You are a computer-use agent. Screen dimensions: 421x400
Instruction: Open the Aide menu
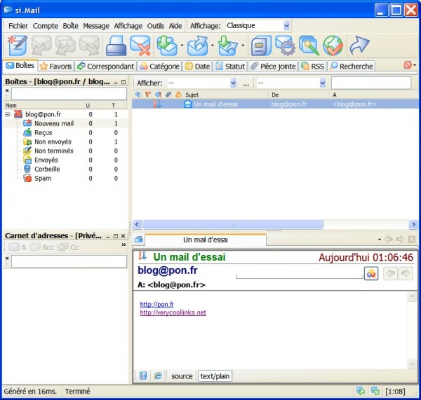point(175,26)
